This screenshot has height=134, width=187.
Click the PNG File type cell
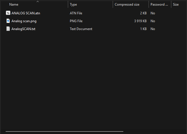point(76,21)
